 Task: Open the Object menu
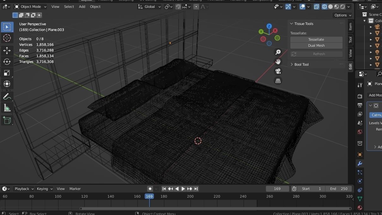click(95, 7)
